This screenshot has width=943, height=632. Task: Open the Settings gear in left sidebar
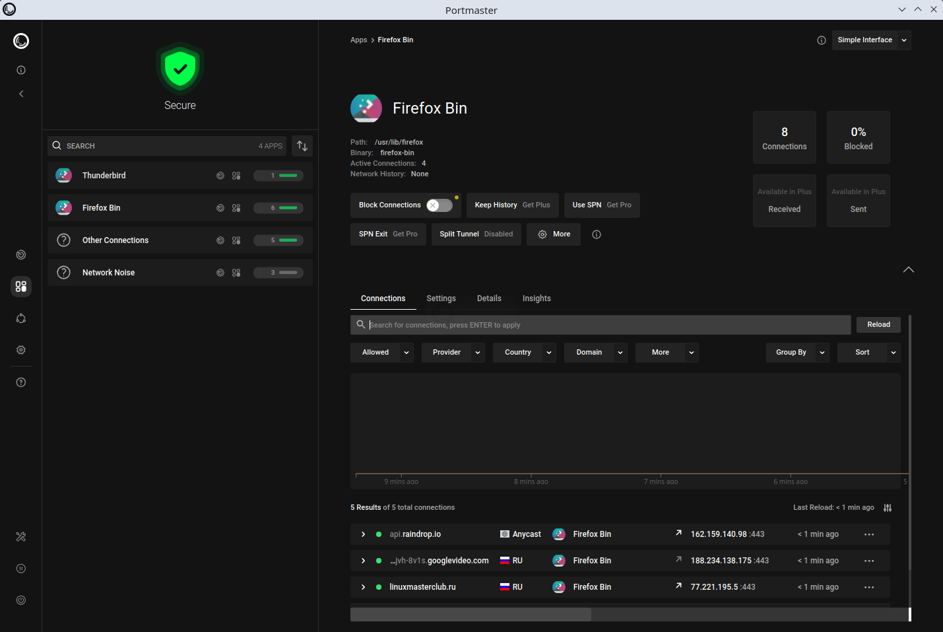click(x=21, y=350)
